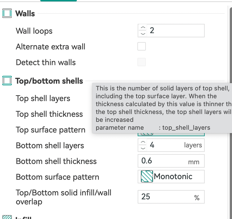Click the Top/bottom shells section icon
The image size is (232, 219).
pyautogui.click(x=7, y=81)
